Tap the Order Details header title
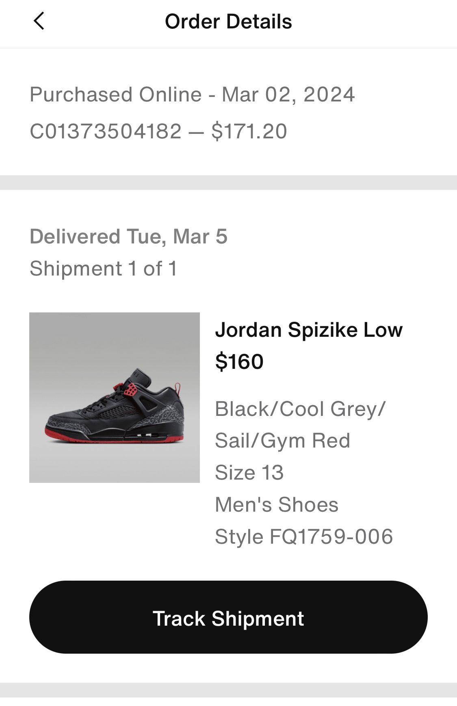 pyautogui.click(x=228, y=22)
